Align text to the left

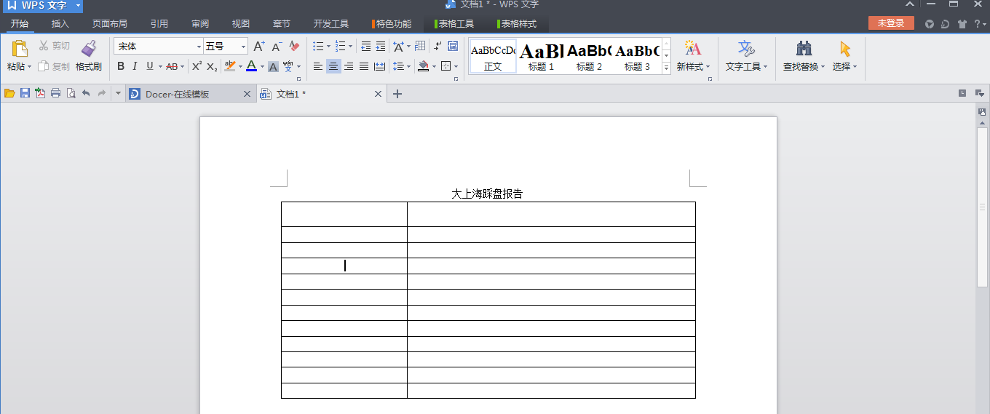point(318,66)
